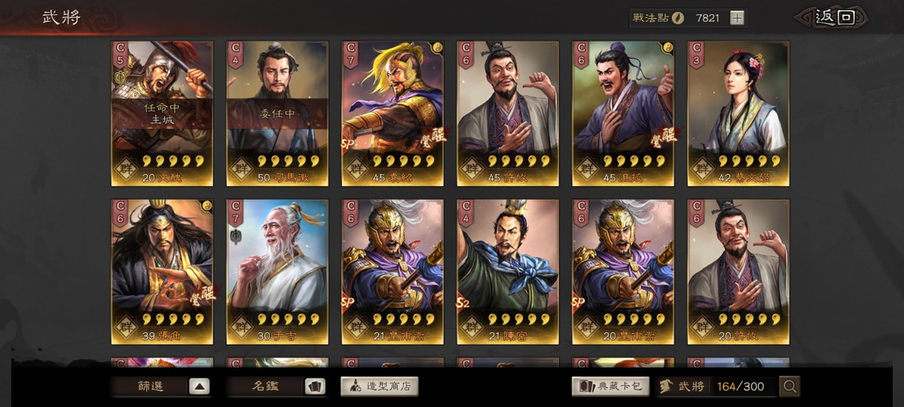Select the level 45 許攸 card
This screenshot has height=407, width=904.
tap(508, 114)
